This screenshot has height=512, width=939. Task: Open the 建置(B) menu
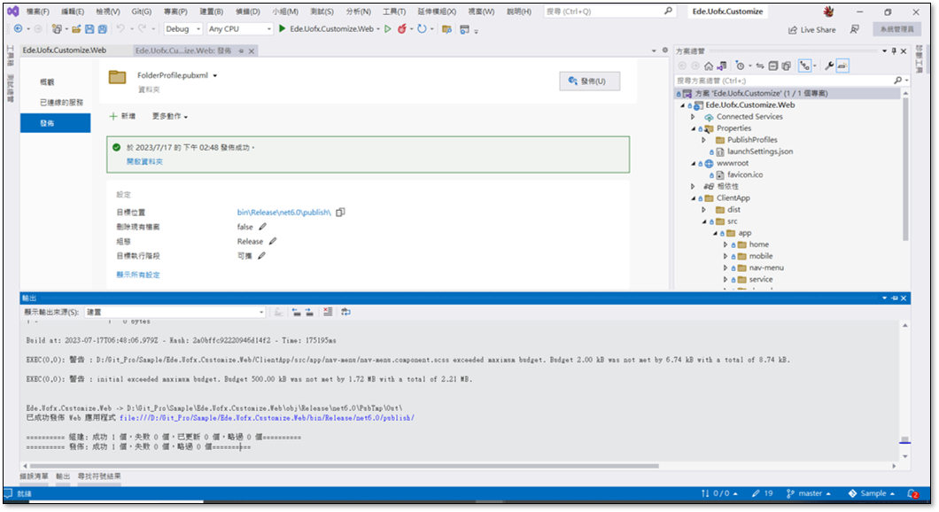point(211,12)
